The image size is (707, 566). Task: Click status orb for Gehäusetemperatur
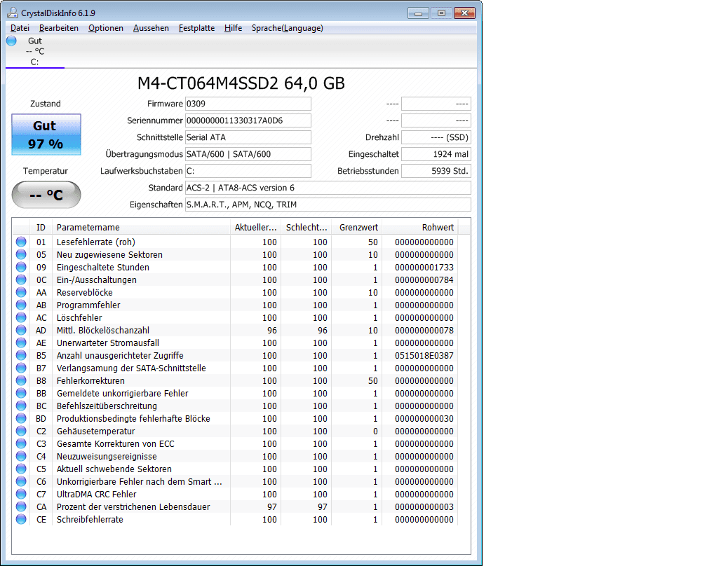[21, 431]
